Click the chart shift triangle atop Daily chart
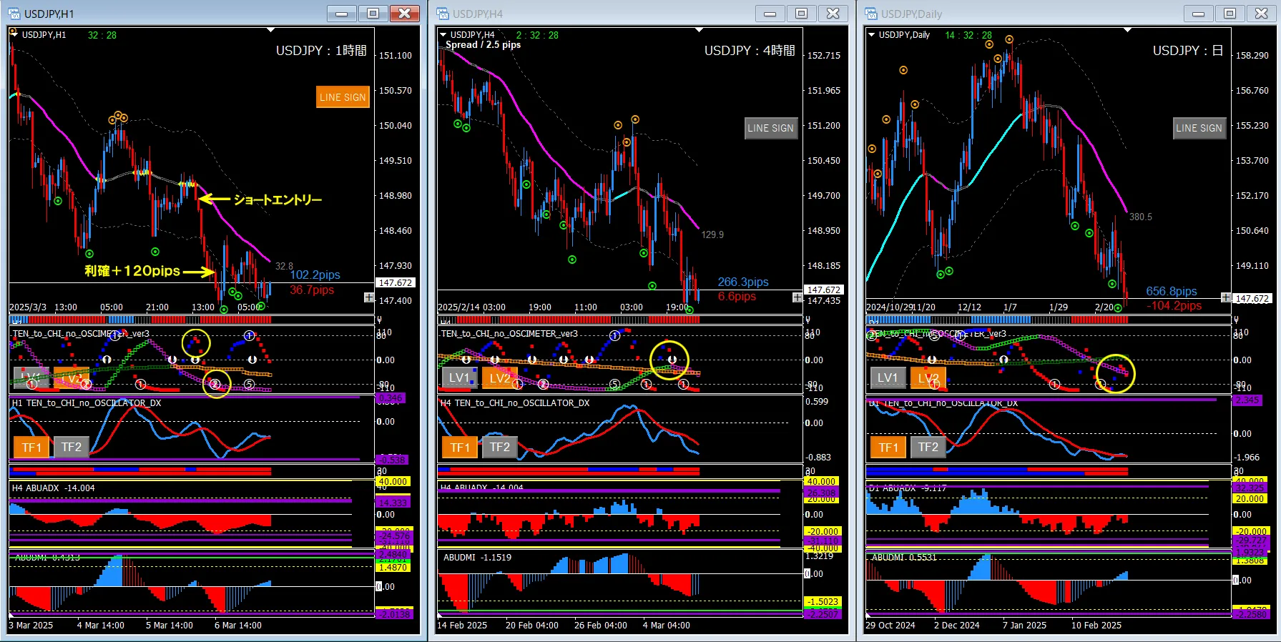Image resolution: width=1281 pixels, height=642 pixels. pos(1127,30)
